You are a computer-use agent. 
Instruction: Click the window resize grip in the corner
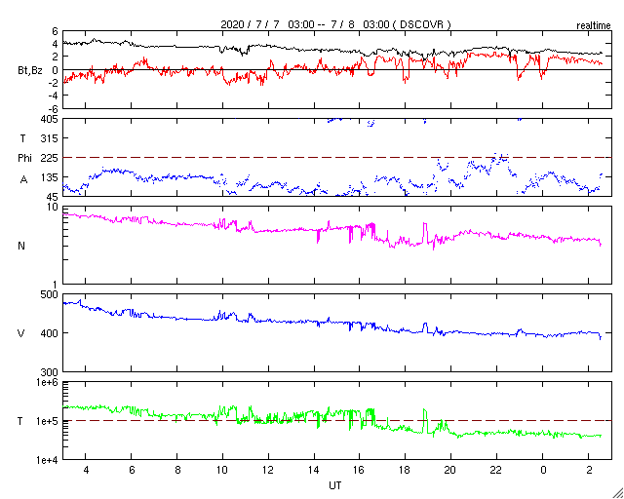point(617,492)
